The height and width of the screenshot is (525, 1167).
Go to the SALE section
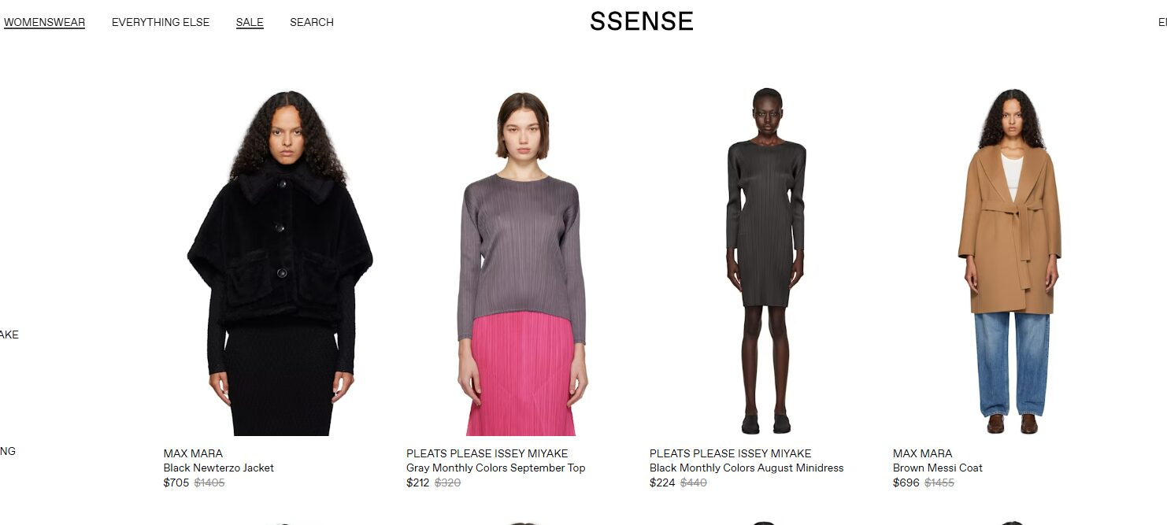coord(250,22)
